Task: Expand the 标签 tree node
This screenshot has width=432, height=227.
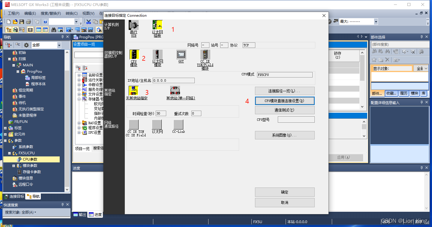Action: tap(5, 128)
